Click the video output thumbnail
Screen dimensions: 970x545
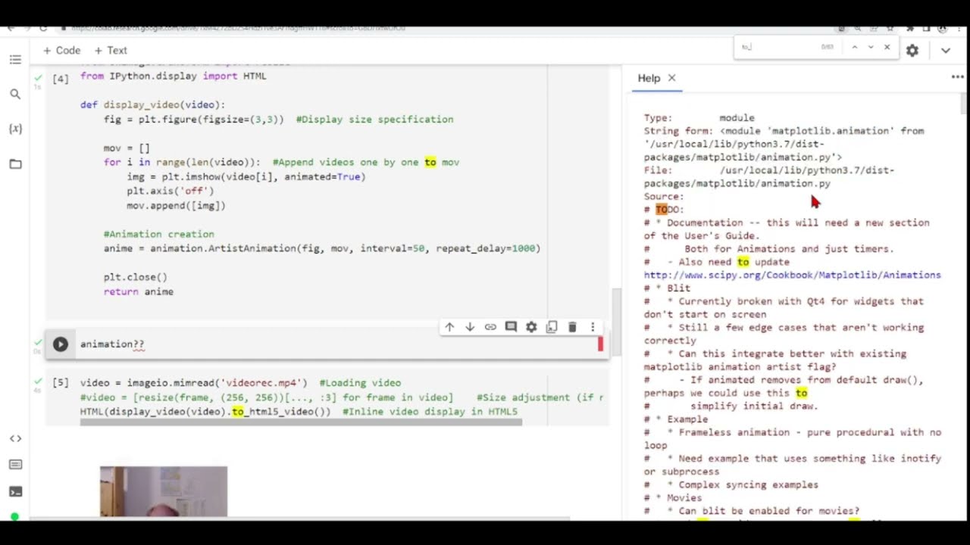[164, 491]
